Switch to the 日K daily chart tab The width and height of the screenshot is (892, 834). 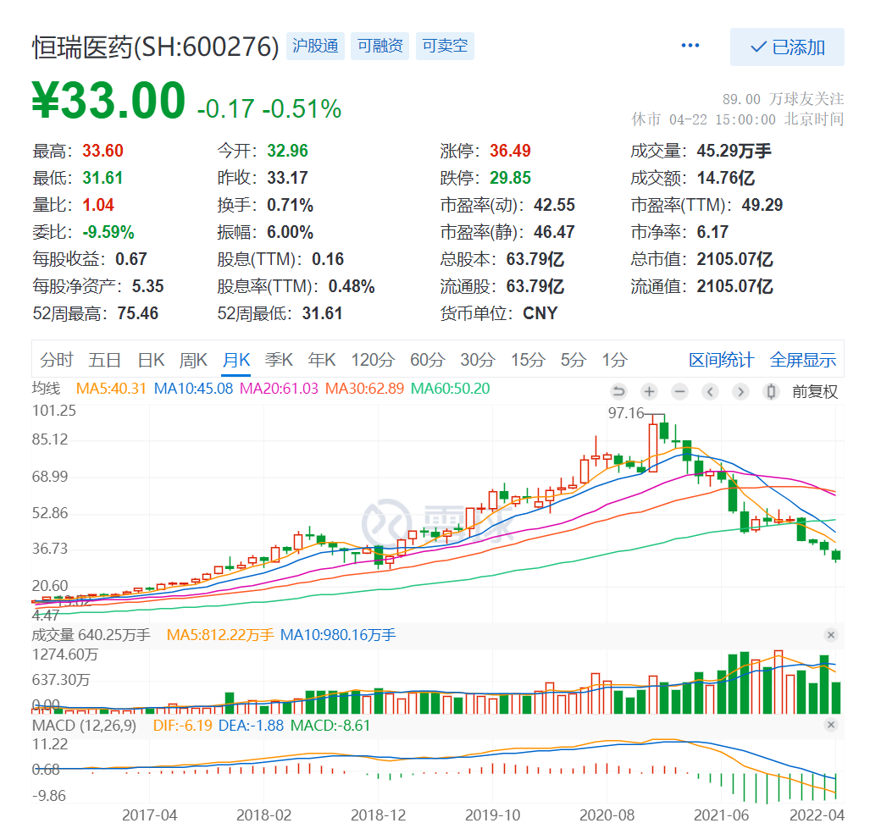[150, 359]
